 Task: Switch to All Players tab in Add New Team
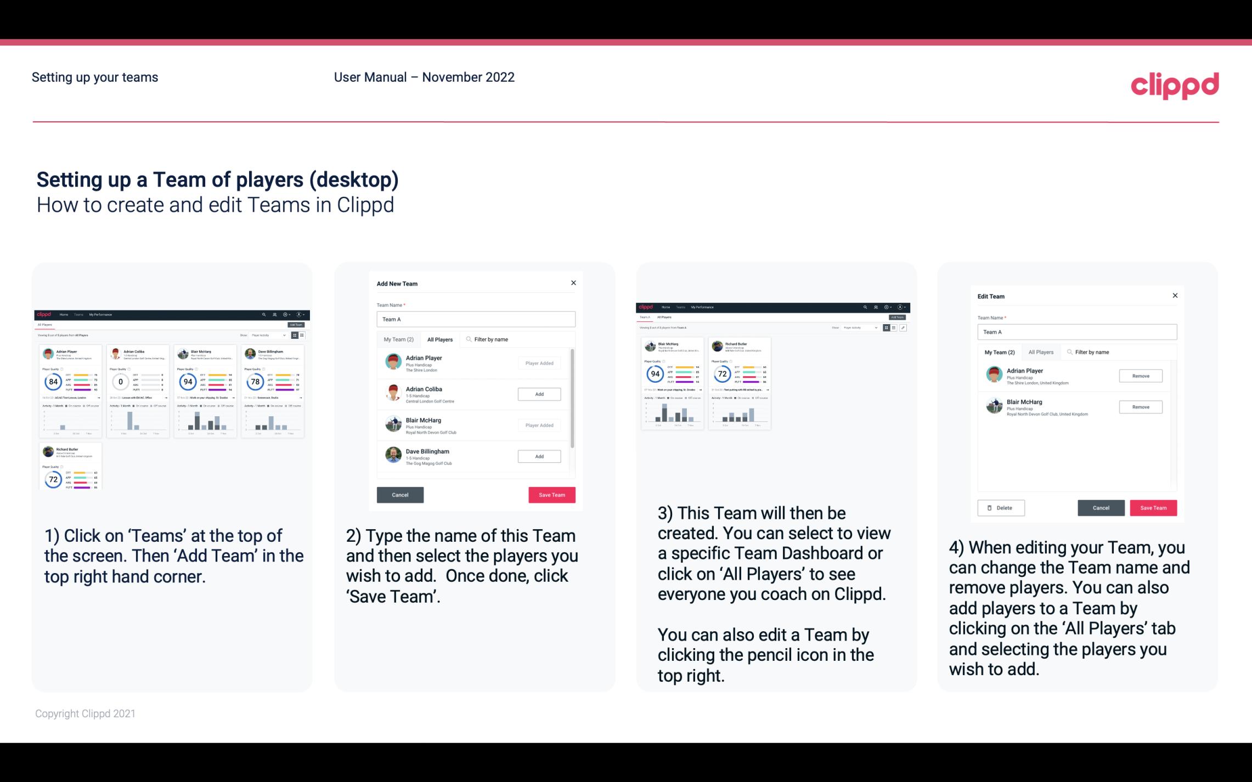pyautogui.click(x=440, y=339)
